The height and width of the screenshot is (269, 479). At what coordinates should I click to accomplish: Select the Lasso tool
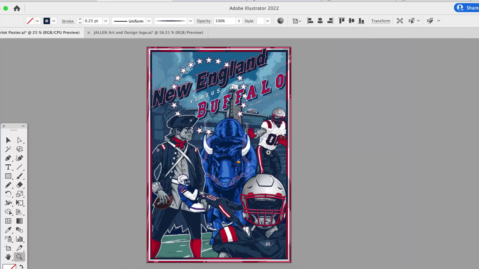point(20,149)
